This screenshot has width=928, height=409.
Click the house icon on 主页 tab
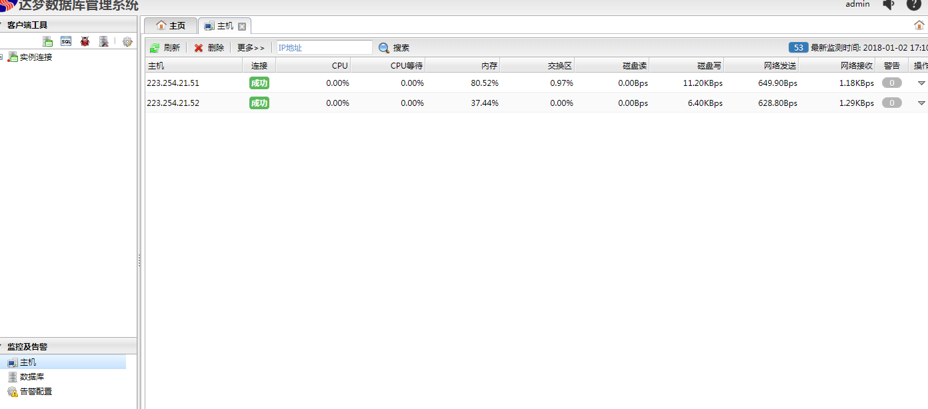pos(161,25)
